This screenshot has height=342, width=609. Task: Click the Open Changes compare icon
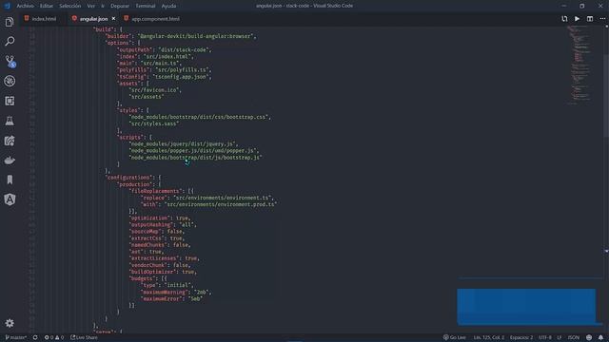coord(564,19)
